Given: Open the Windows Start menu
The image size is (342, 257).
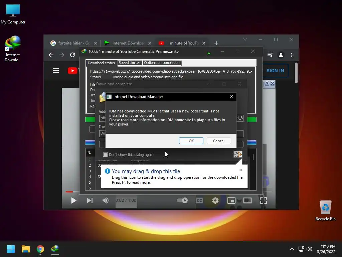Looking at the screenshot, I should (x=11, y=249).
